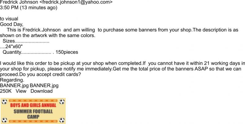The width and height of the screenshot is (245, 124).
Task: Click the 3:50 PM timestamp
Action: pos(9,7)
